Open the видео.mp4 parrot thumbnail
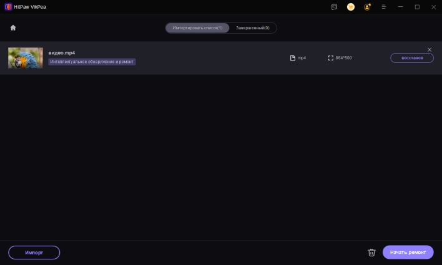Image resolution: width=442 pixels, height=265 pixels. click(x=26, y=58)
